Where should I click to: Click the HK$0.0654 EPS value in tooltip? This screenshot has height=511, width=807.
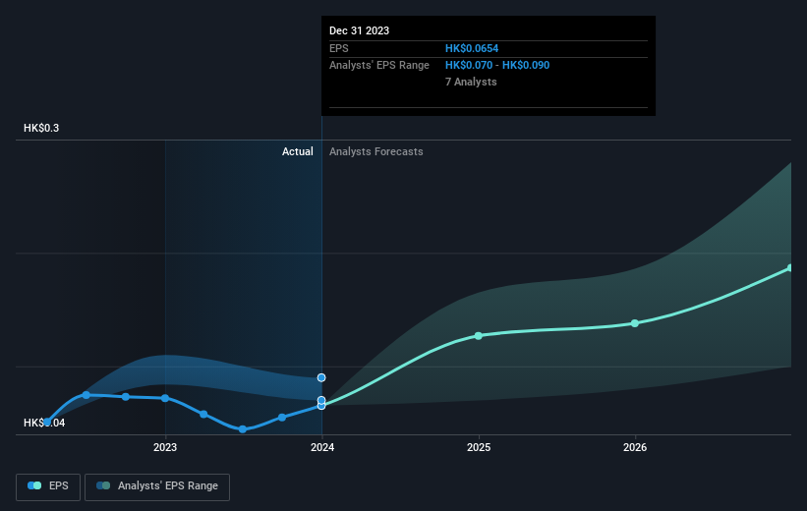click(472, 48)
